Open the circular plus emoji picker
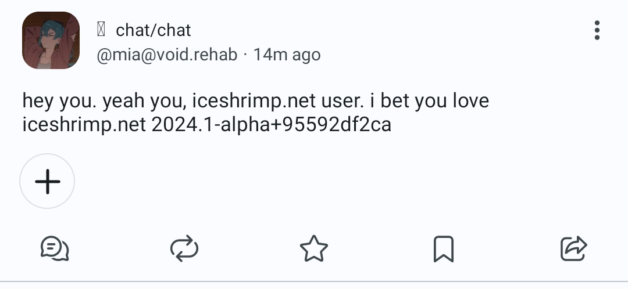 (x=47, y=182)
